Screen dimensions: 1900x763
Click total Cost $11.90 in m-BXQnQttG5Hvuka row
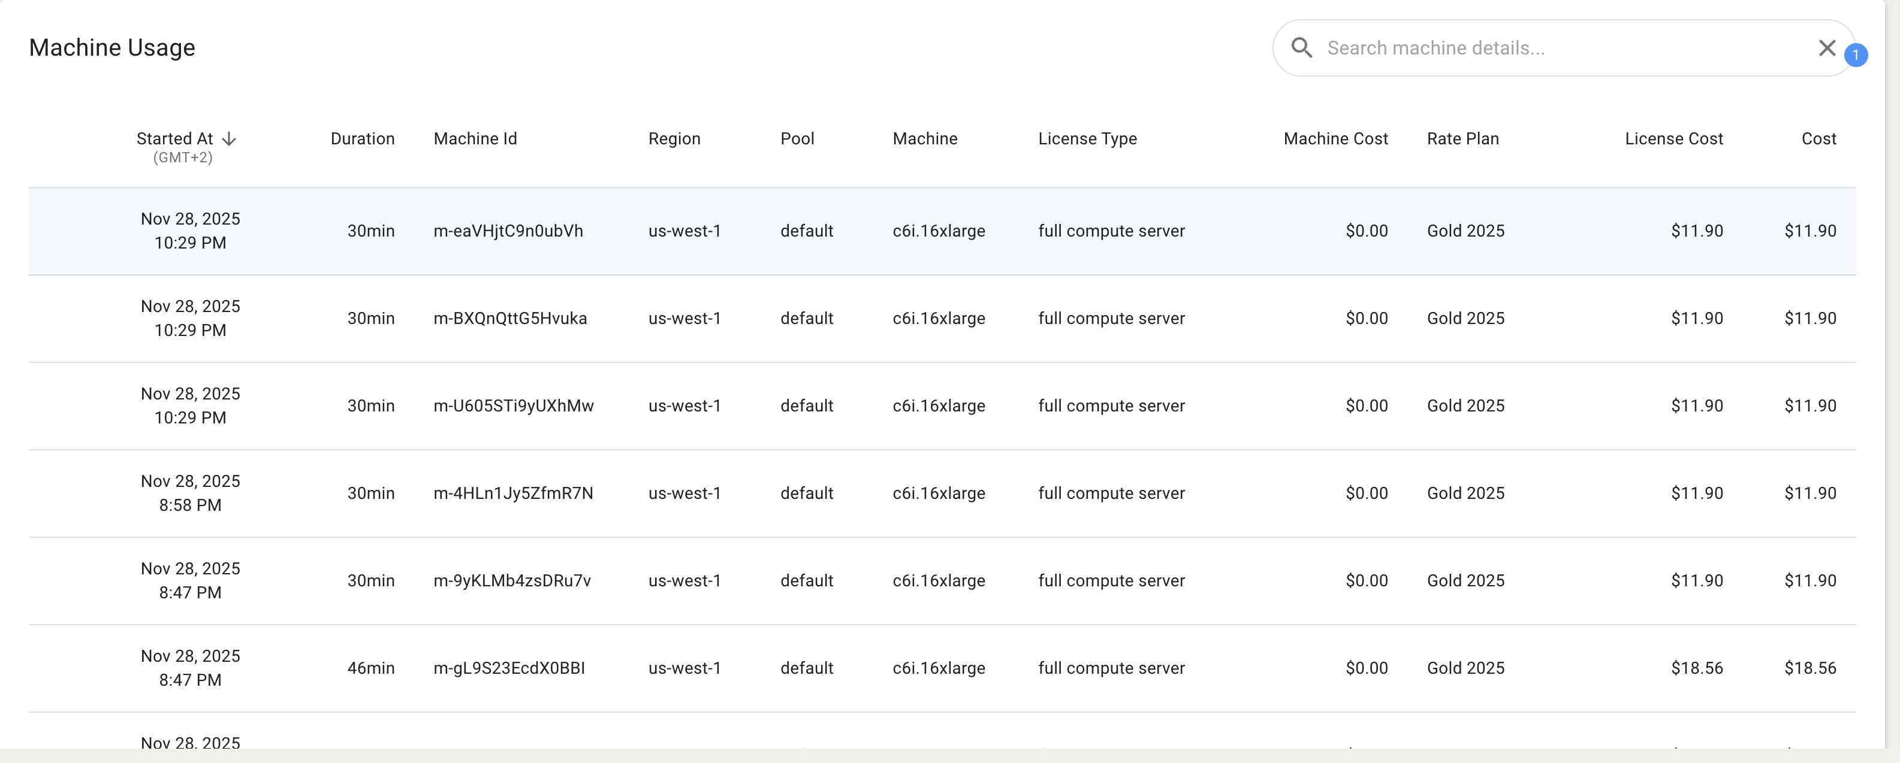(x=1810, y=319)
